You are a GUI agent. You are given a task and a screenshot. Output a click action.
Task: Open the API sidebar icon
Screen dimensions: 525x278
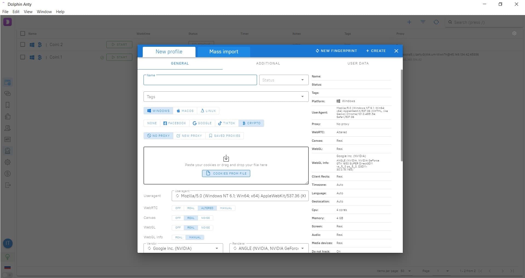pos(8,140)
